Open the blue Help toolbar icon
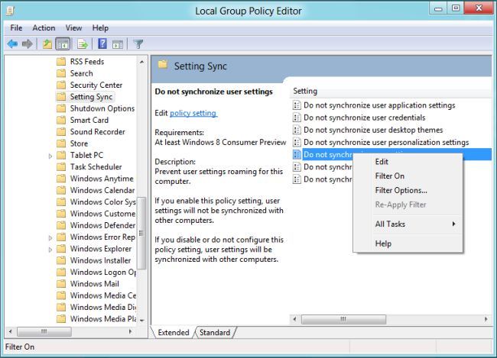 click(102, 44)
